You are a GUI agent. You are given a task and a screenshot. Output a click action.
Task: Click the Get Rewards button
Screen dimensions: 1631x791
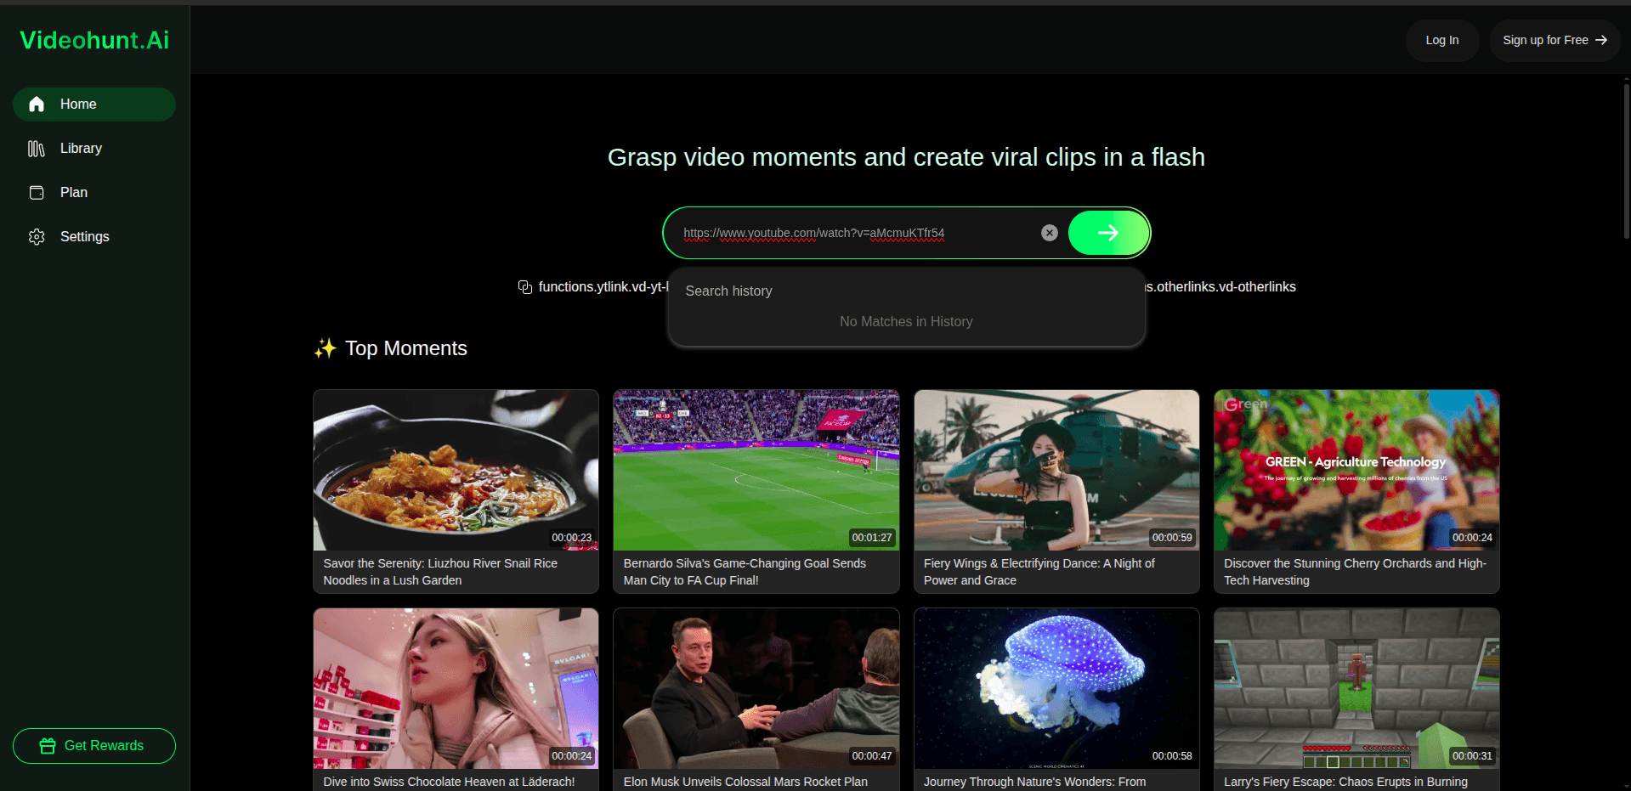(94, 746)
